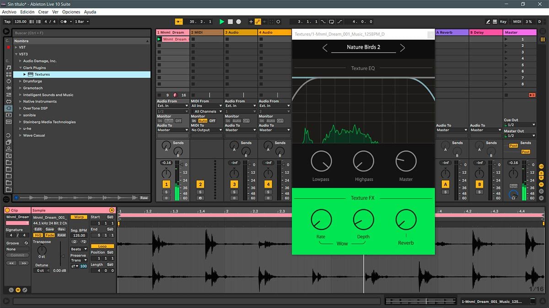
Task: Click the :2 halve tempo button
Action: (x=74, y=242)
